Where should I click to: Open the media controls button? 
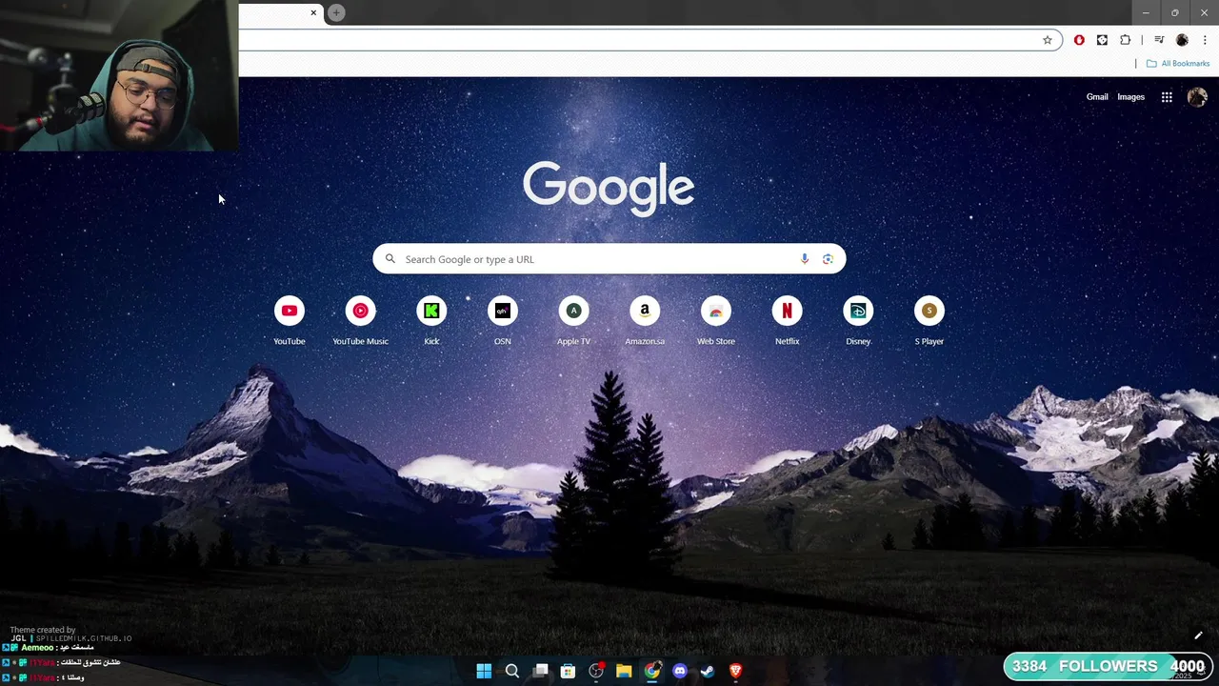point(1159,40)
